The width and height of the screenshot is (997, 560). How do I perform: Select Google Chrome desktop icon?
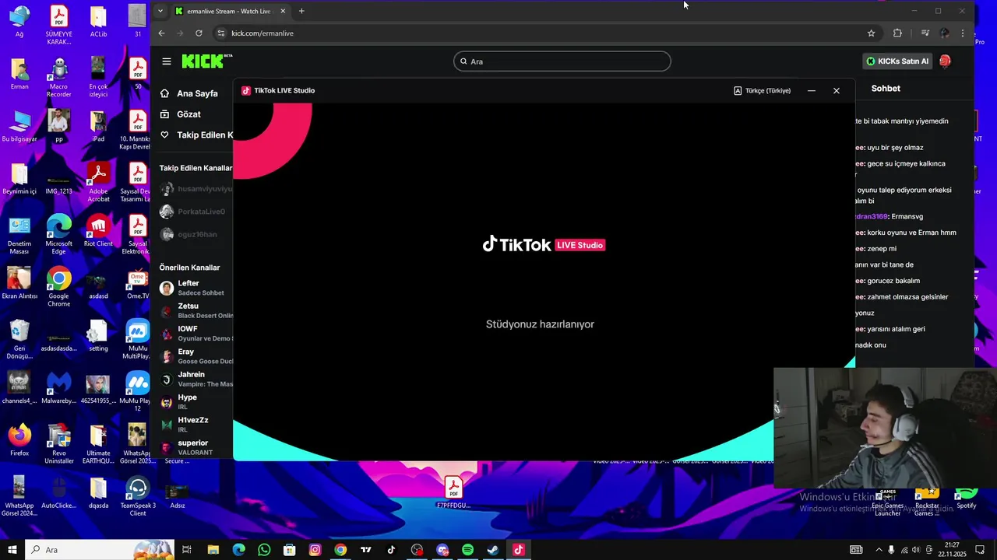click(x=58, y=287)
